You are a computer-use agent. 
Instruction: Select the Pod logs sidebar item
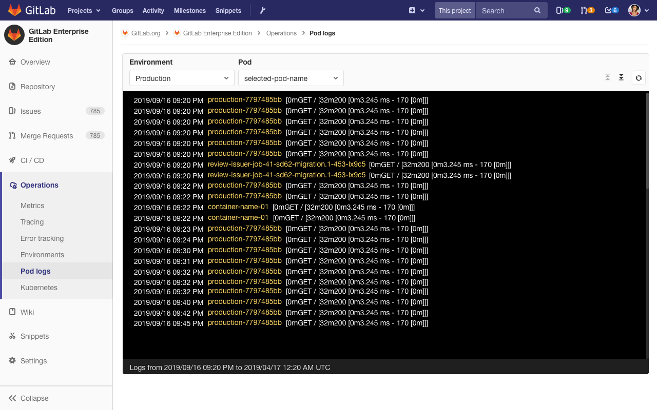pos(35,271)
